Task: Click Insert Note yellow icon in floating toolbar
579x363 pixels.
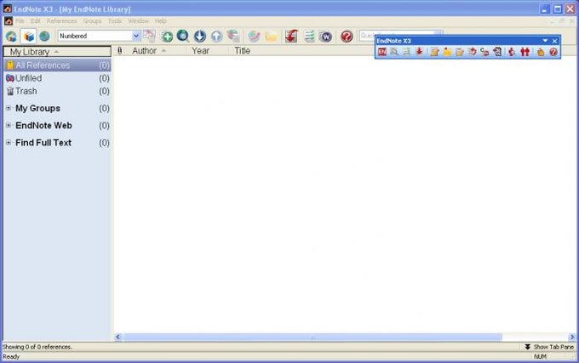Action: tap(447, 52)
